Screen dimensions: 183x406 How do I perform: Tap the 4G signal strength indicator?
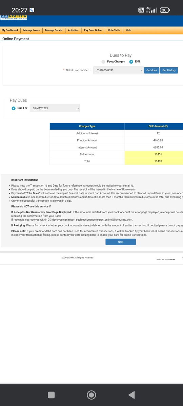152,10
